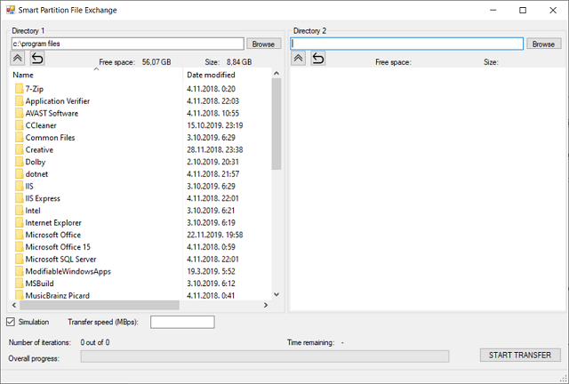Screen dimensions: 569x384
Task: Click scroll left arrow of file list
Action: click(14, 305)
